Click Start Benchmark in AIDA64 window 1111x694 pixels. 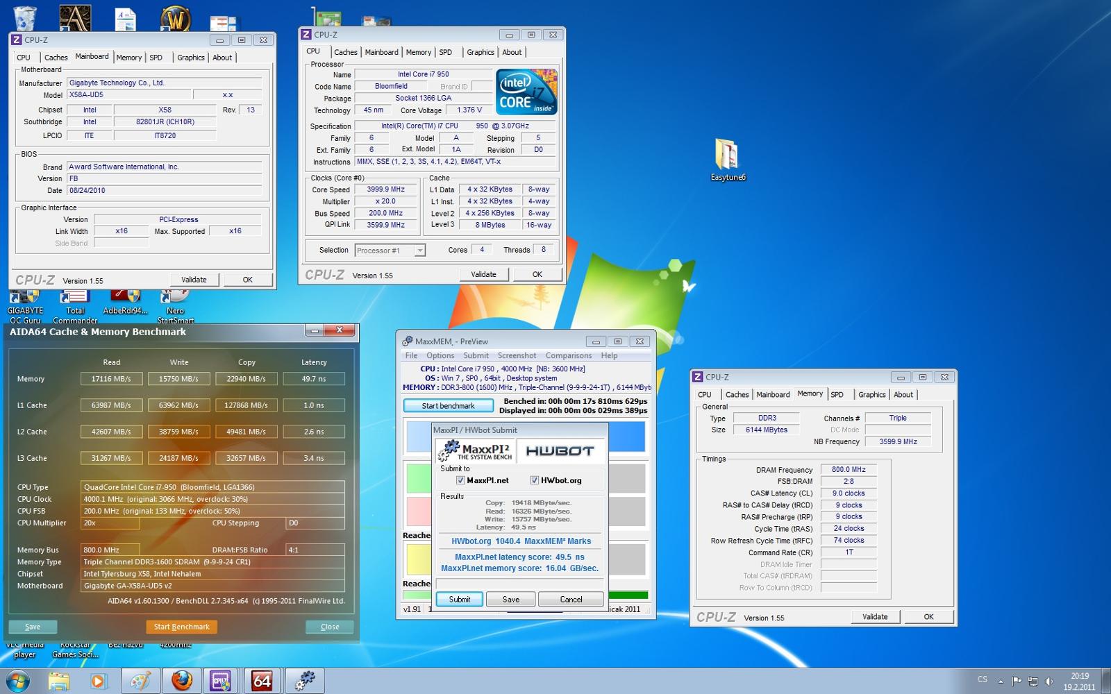(181, 627)
